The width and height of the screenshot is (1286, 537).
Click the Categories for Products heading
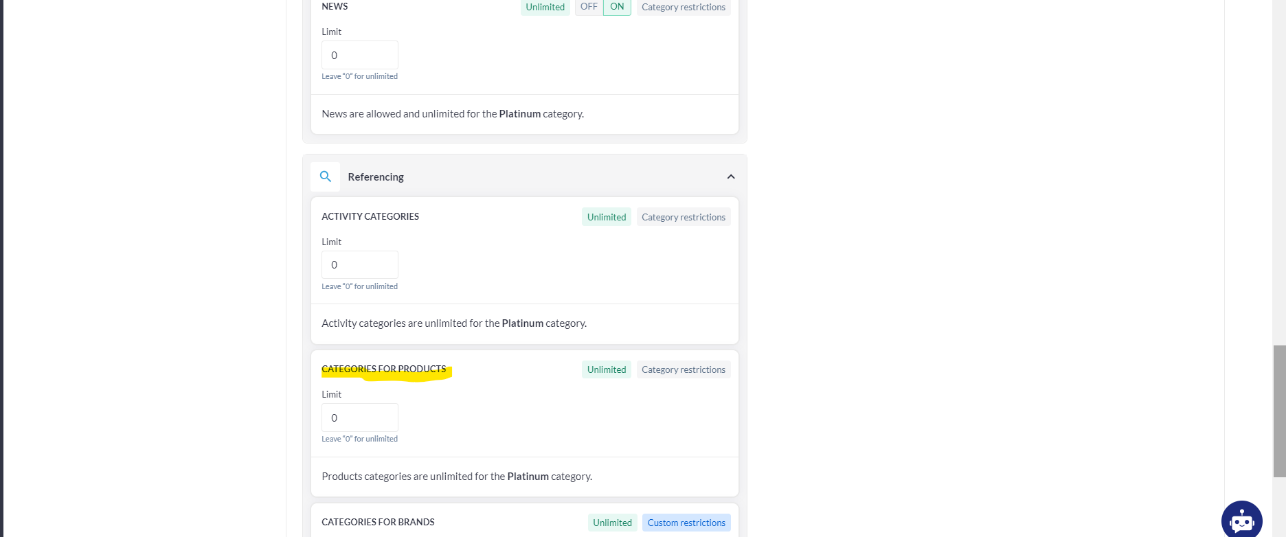pyautogui.click(x=383, y=369)
